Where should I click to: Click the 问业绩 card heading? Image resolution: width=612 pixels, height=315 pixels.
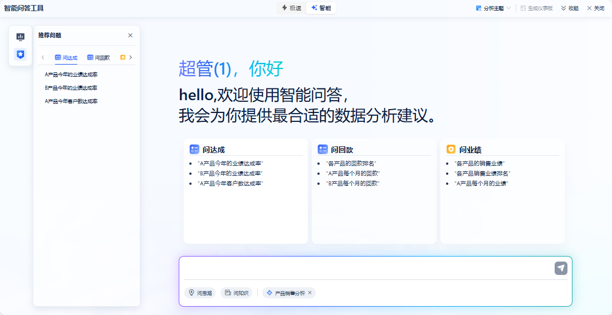[471, 150]
